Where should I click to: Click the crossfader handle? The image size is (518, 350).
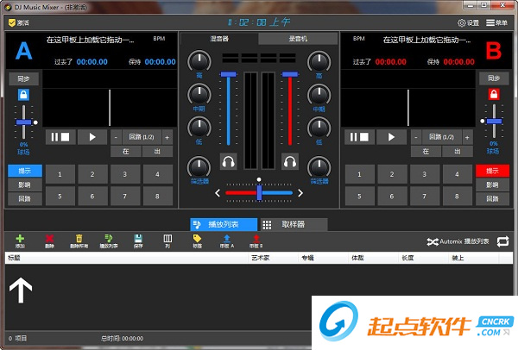(x=259, y=192)
